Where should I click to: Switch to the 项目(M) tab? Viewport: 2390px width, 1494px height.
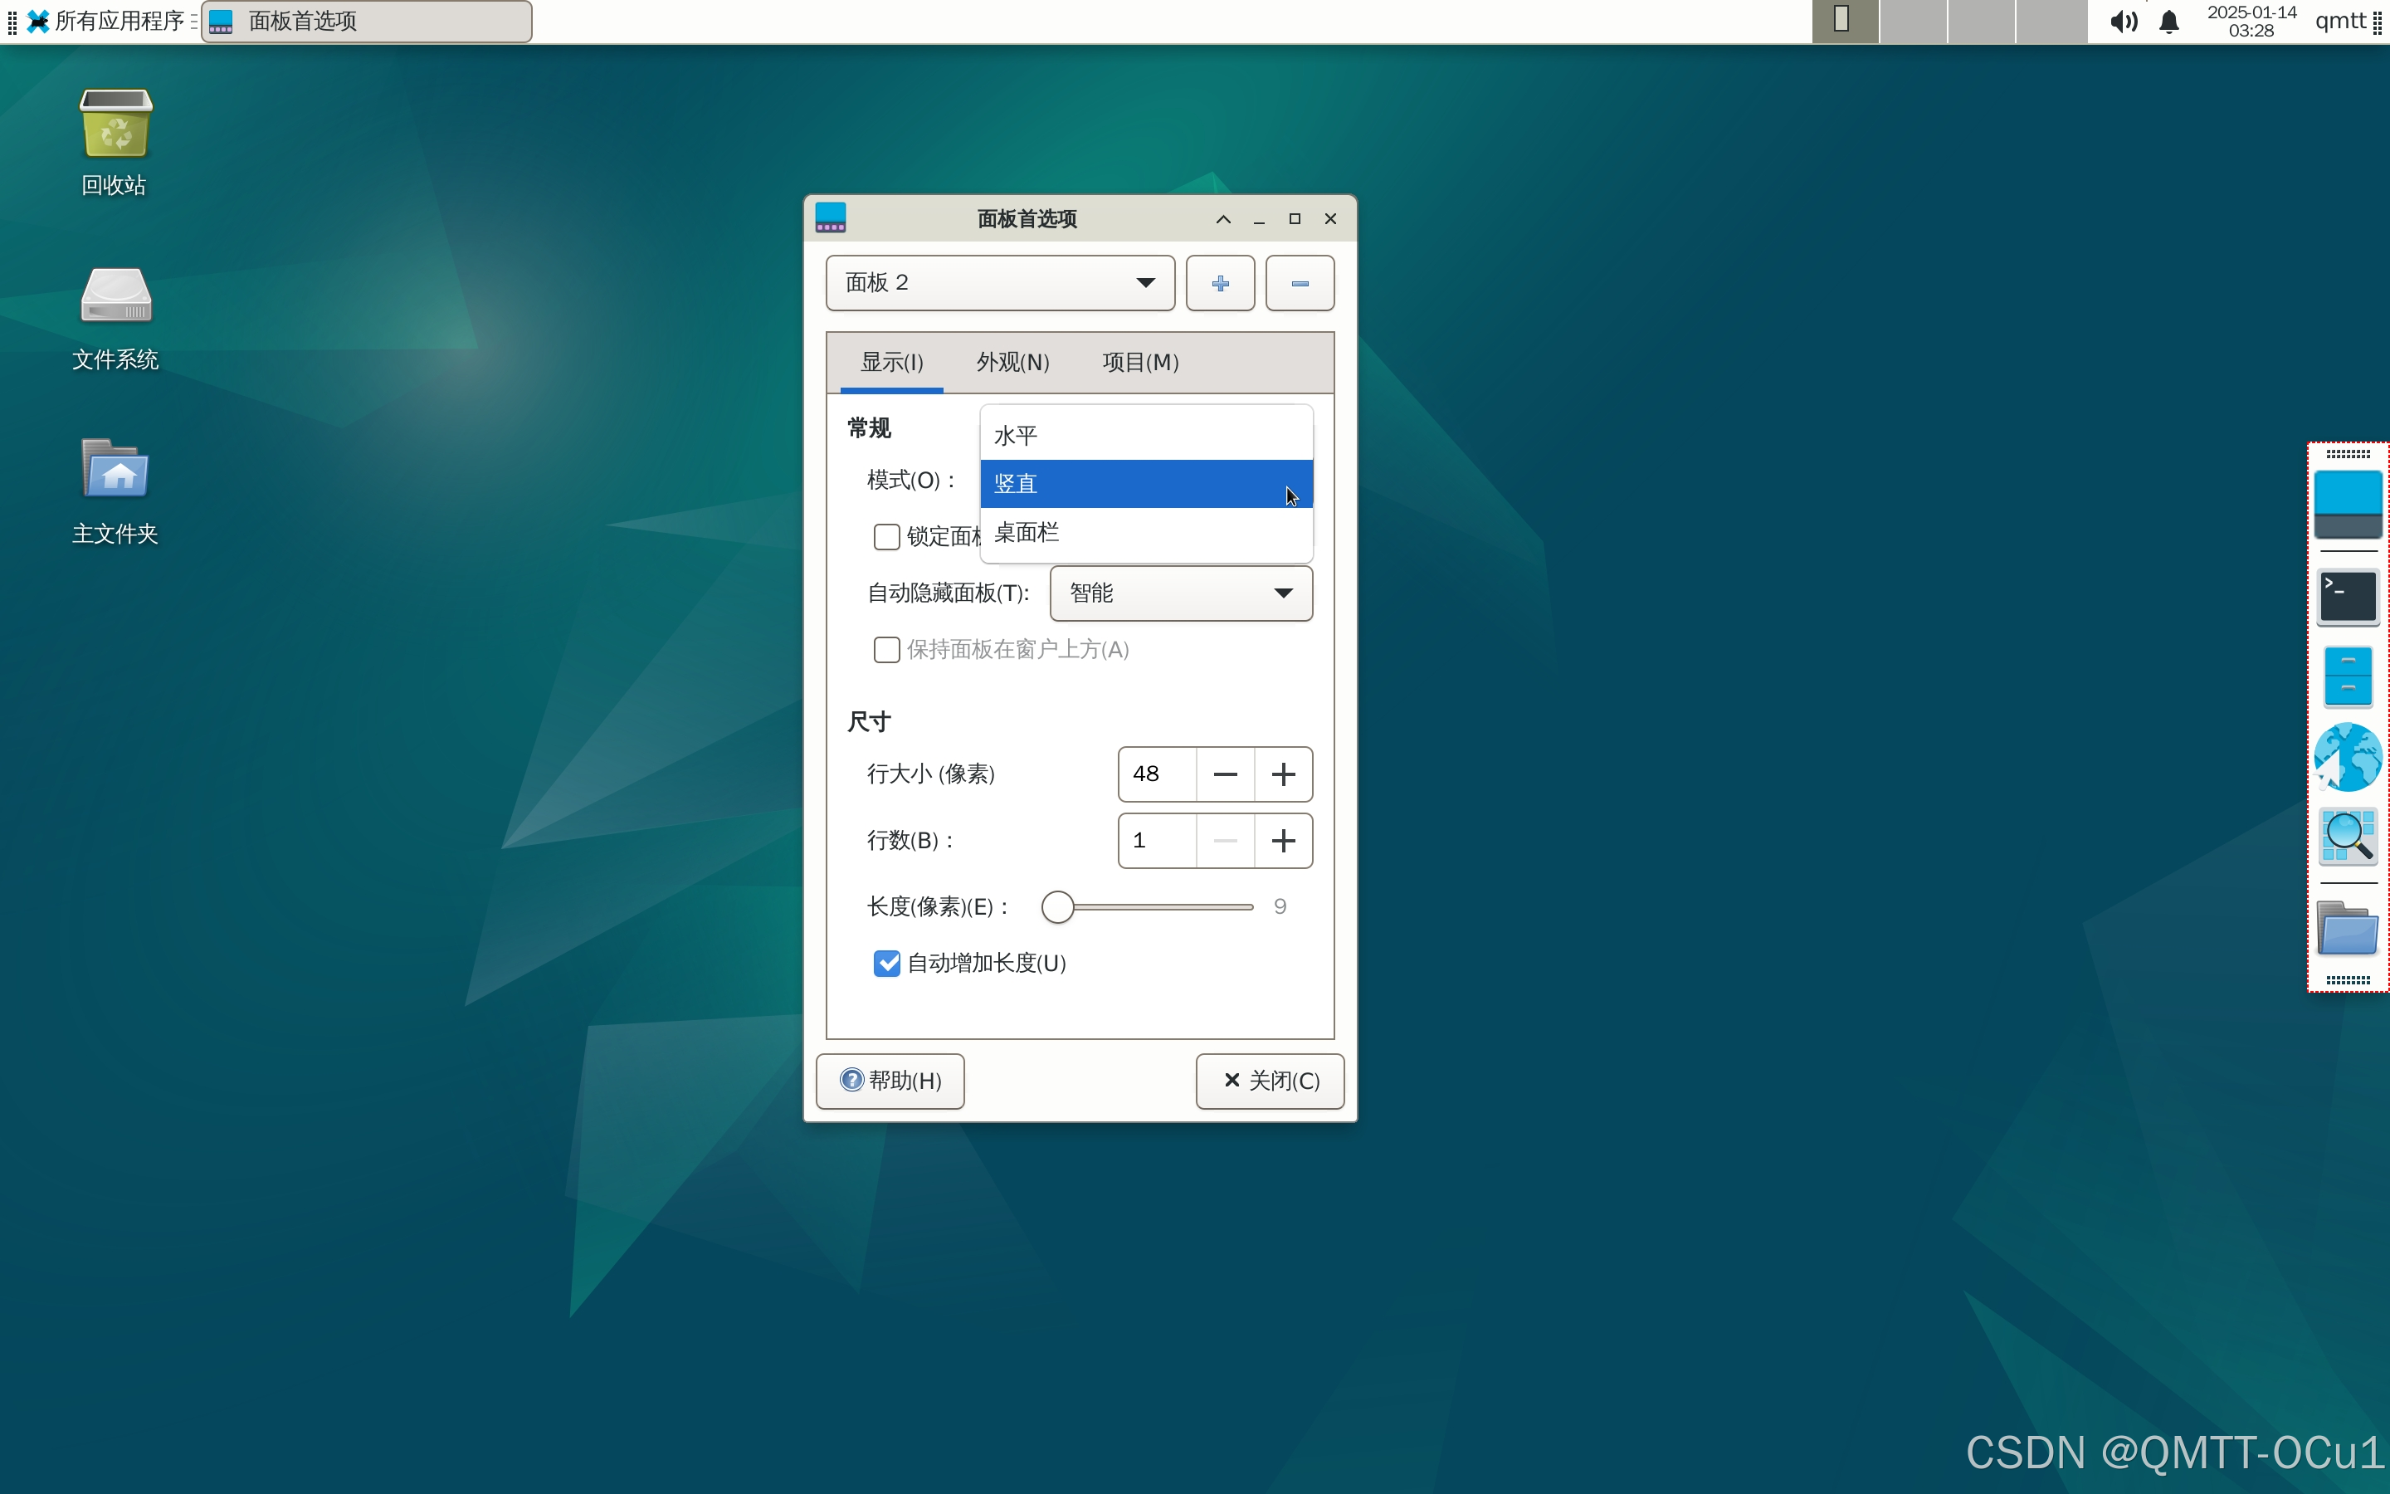pos(1139,363)
